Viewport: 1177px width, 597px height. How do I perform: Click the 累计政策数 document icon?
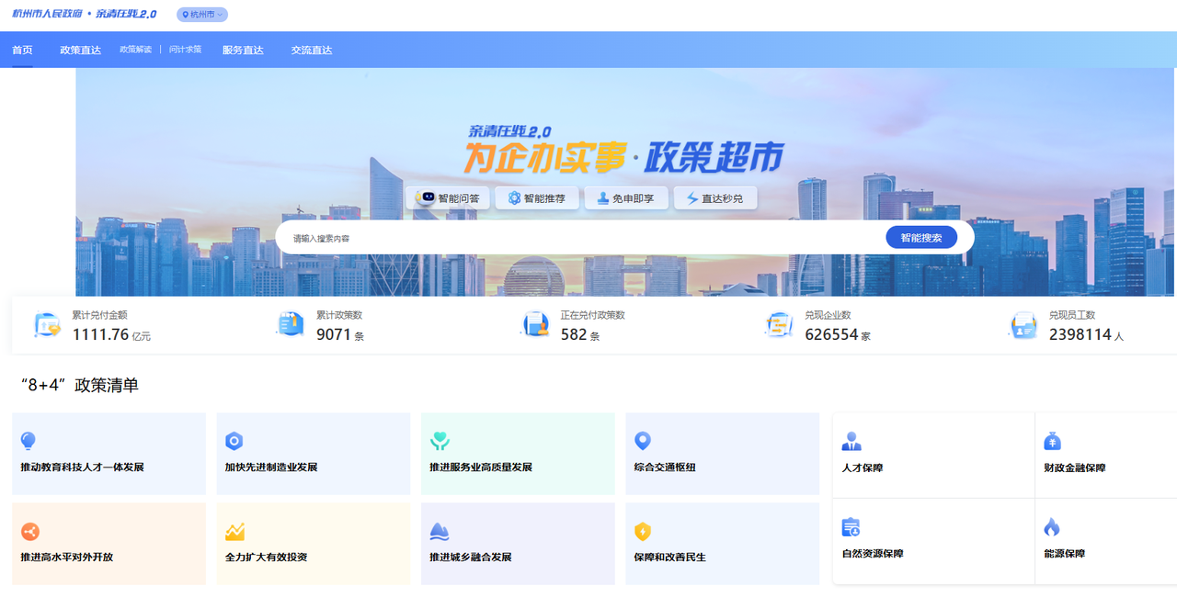pyautogui.click(x=291, y=325)
